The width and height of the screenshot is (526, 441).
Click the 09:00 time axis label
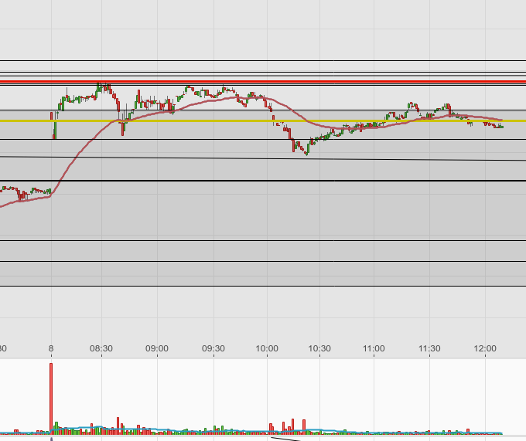point(157,348)
